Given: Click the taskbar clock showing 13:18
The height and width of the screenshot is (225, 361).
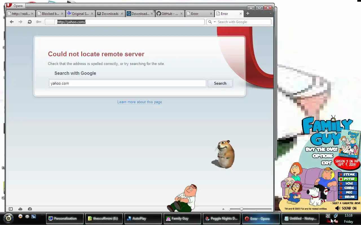Looking at the screenshot, I should click(349, 215).
